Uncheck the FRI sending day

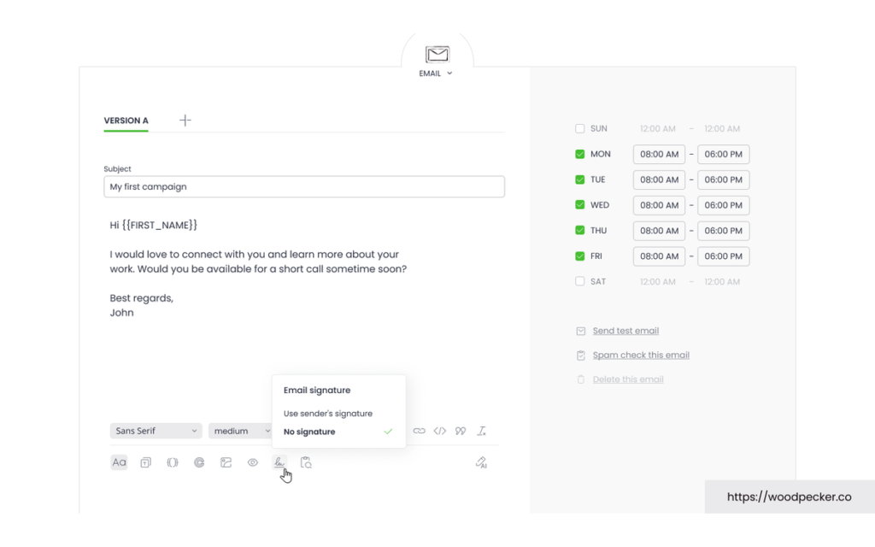point(580,256)
